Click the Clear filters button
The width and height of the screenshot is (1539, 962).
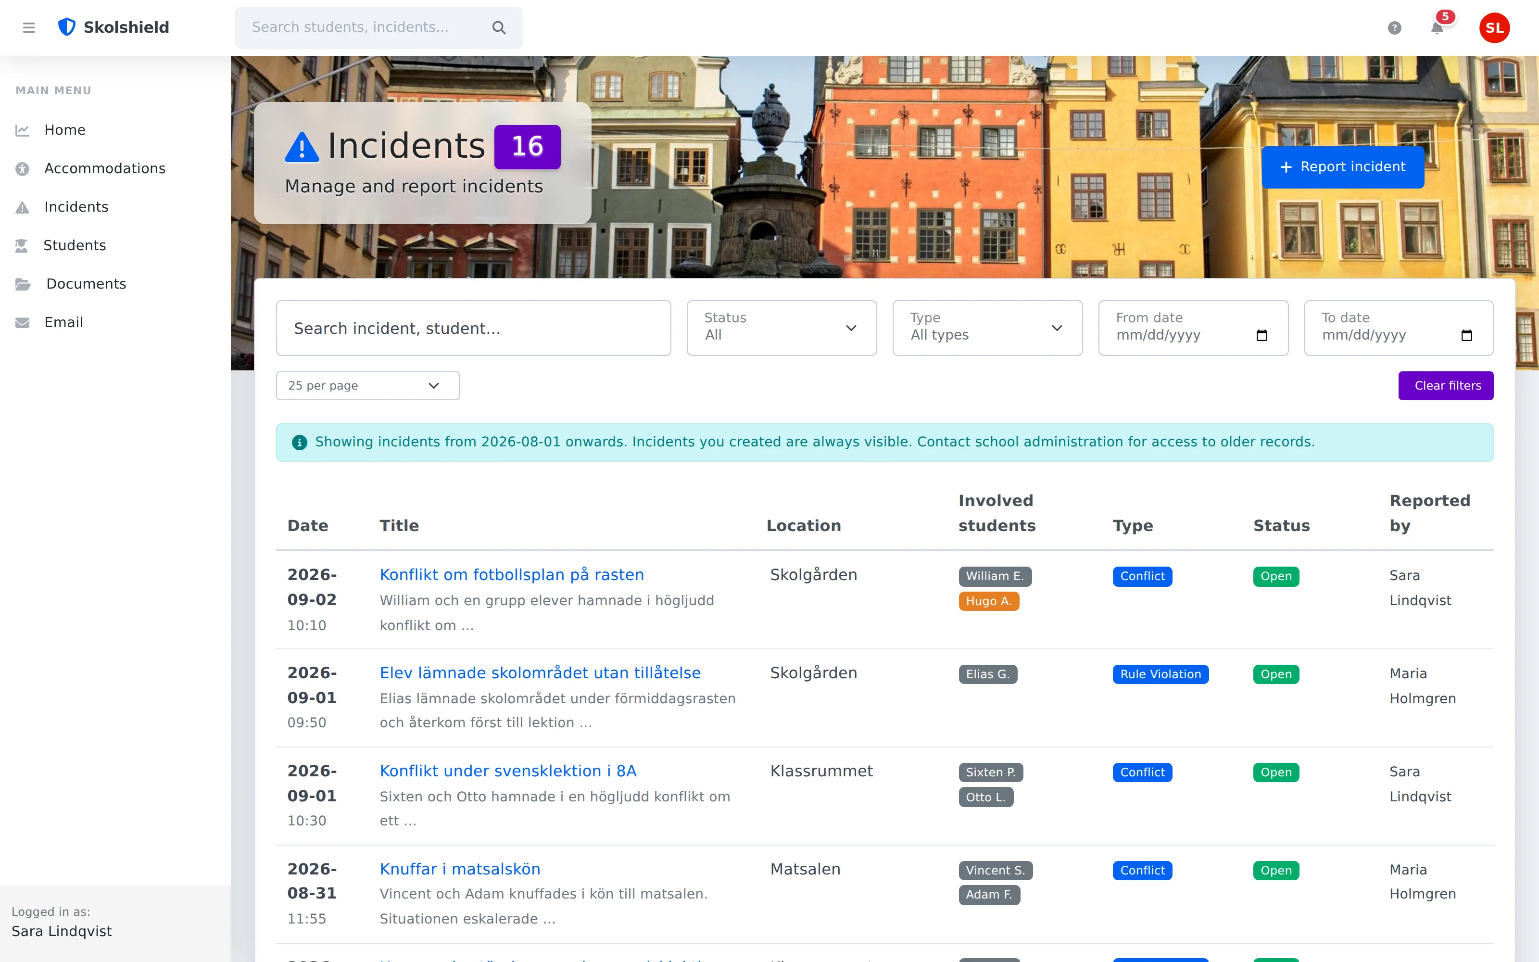[x=1446, y=386]
